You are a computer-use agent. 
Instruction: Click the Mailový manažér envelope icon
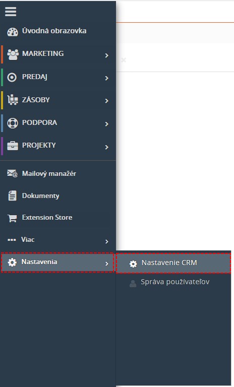(12, 174)
